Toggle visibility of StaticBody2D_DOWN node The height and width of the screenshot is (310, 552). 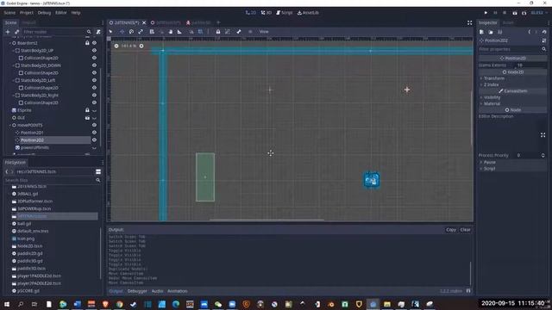click(94, 65)
